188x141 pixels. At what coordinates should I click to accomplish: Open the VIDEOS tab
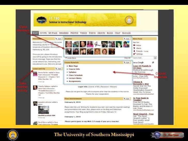83,33
